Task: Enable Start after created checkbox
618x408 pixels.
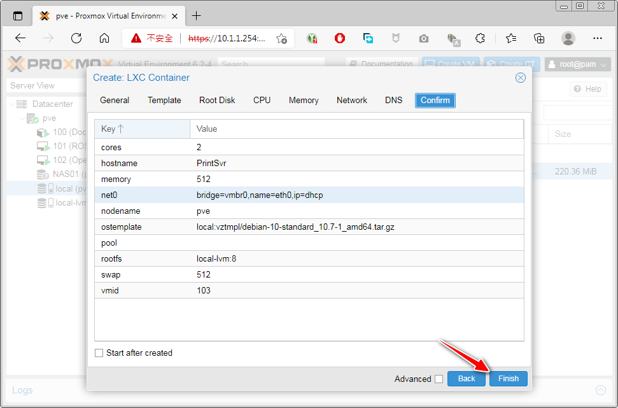Action: coord(99,353)
